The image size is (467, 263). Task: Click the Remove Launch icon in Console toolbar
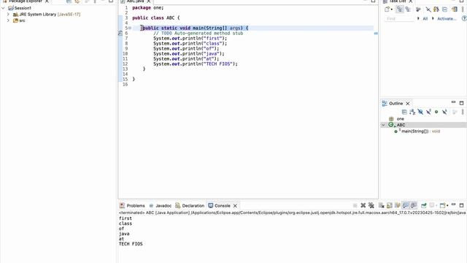pos(363,205)
